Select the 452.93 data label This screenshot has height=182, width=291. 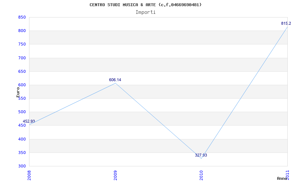point(29,121)
